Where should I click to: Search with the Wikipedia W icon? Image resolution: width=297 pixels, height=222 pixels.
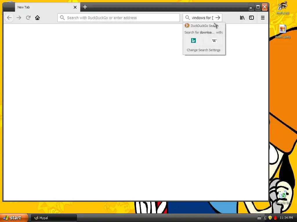click(x=214, y=40)
